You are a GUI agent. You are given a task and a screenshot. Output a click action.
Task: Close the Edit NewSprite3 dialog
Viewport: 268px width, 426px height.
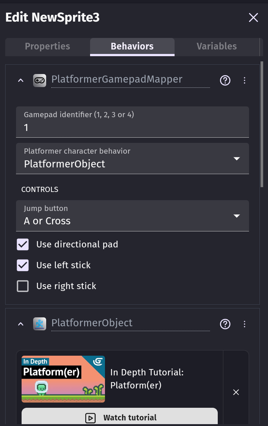click(253, 17)
